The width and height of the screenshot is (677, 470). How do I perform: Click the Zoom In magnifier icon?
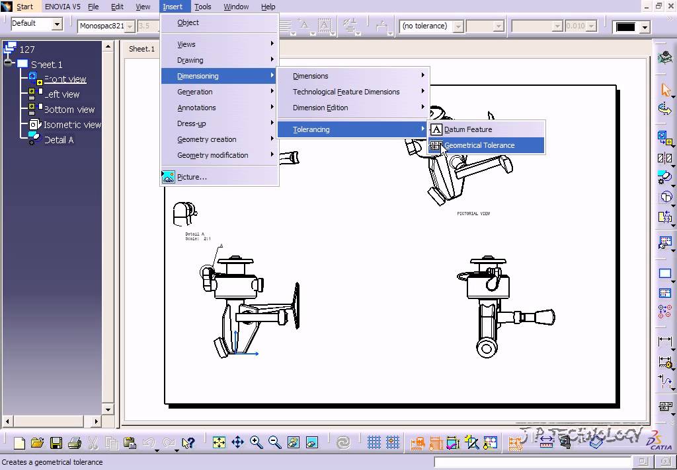point(257,442)
